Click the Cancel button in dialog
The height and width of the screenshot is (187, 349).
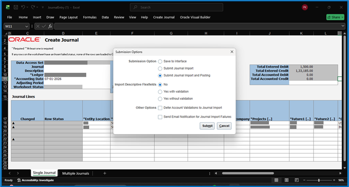click(224, 126)
